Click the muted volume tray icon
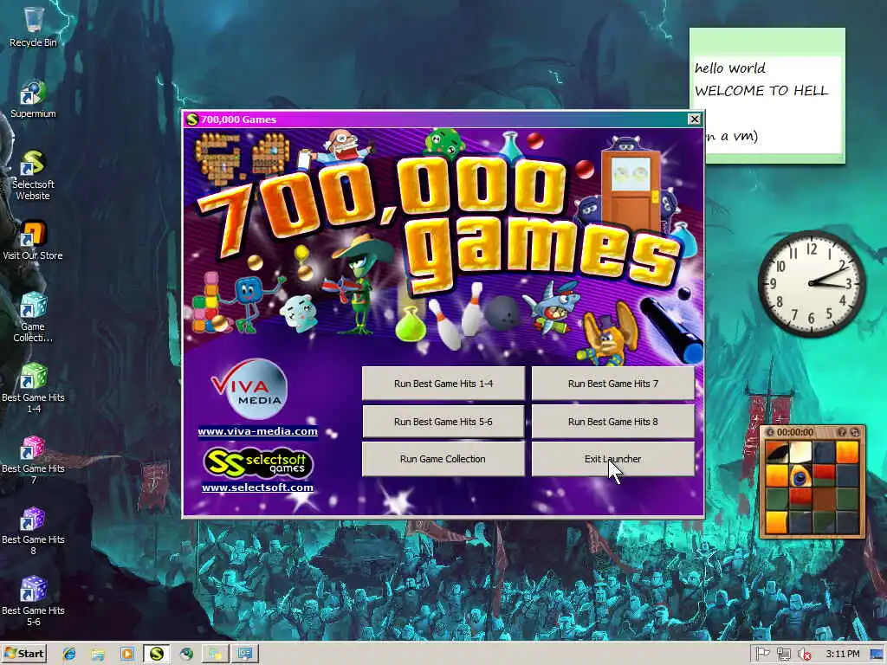 click(x=804, y=654)
